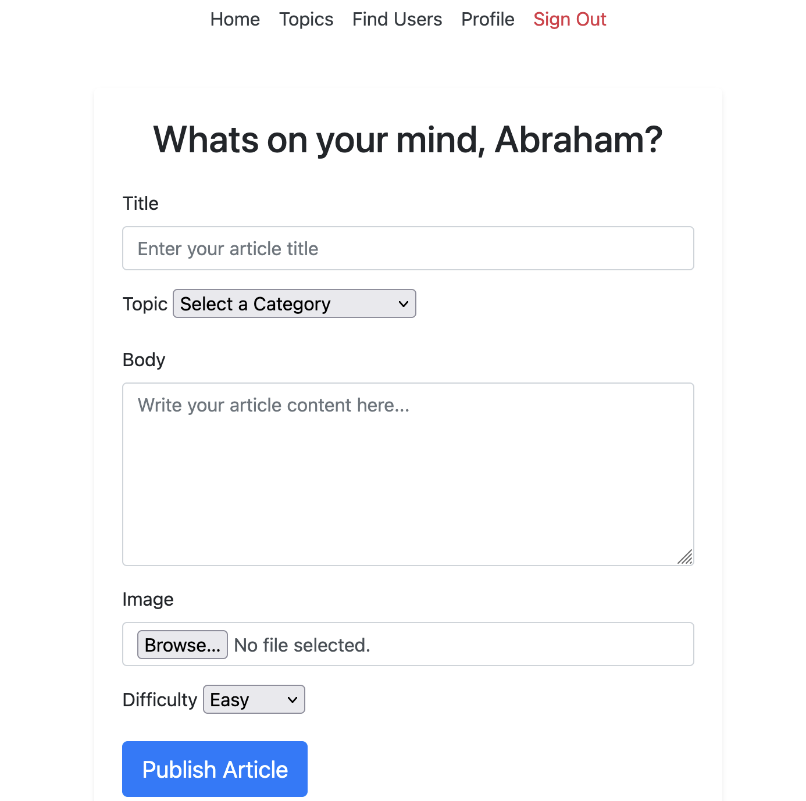Click the Body field label
Screen dimensions: 806x801
point(144,360)
